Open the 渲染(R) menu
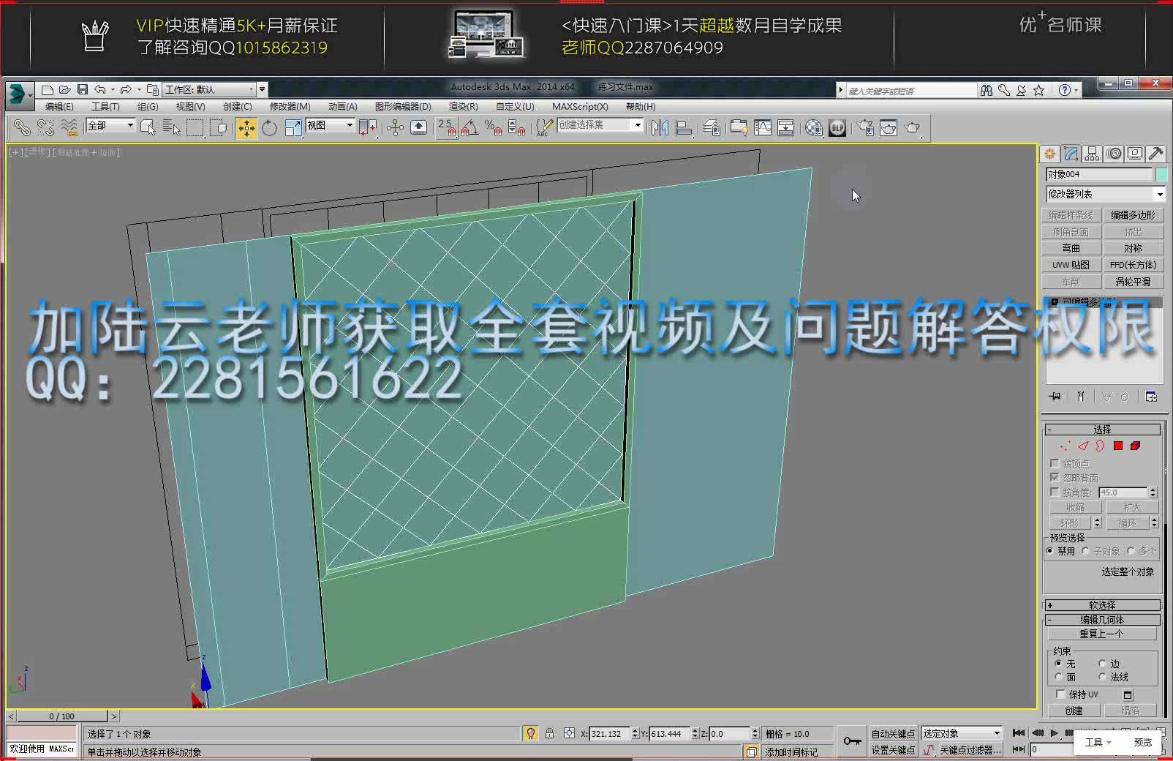 pos(463,106)
